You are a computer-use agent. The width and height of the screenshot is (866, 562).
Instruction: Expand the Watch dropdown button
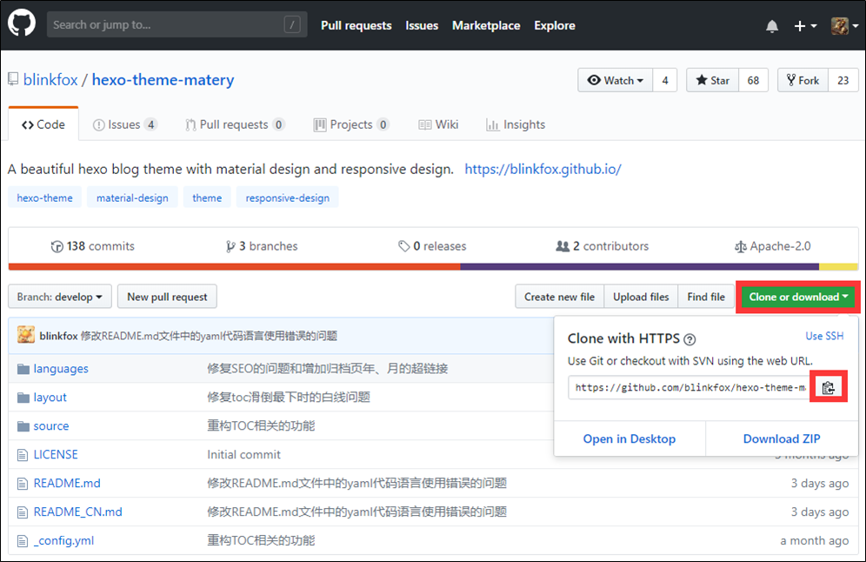(616, 80)
